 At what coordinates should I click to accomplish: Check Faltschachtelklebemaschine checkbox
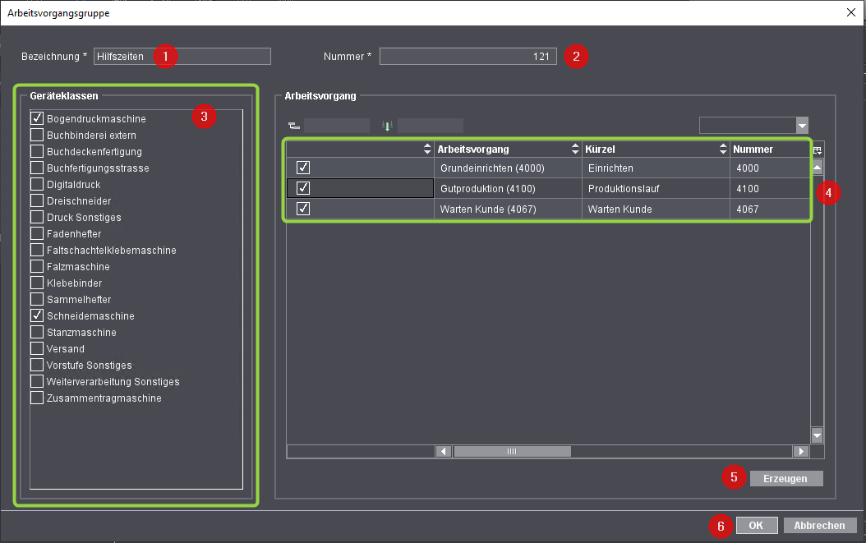[x=37, y=250]
